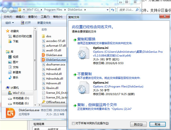The height and width of the screenshot is (130, 171).
Task: Open 最近访问的位置 in the sidebar
Action: (20, 36)
